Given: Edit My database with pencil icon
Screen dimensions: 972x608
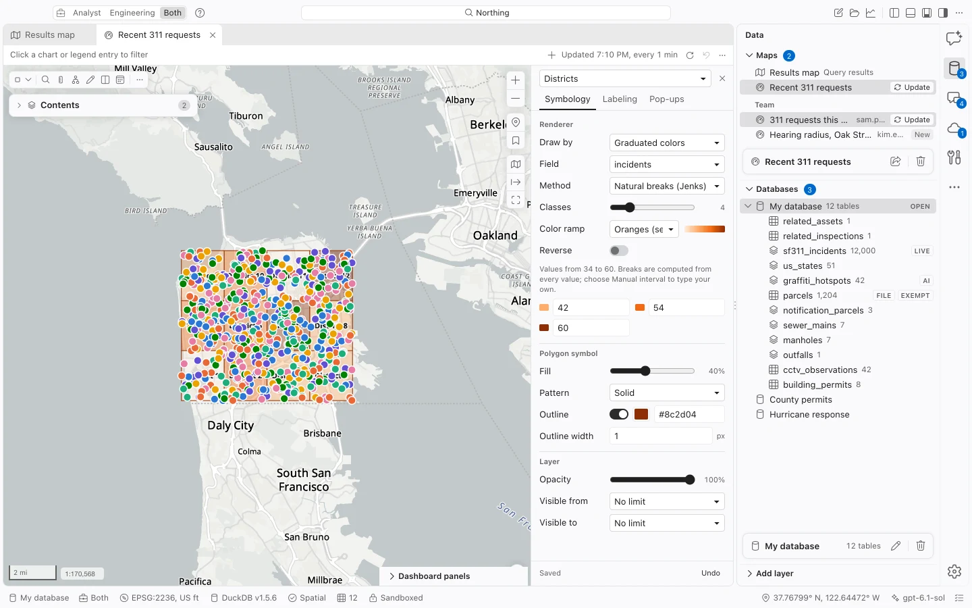Looking at the screenshot, I should (896, 546).
